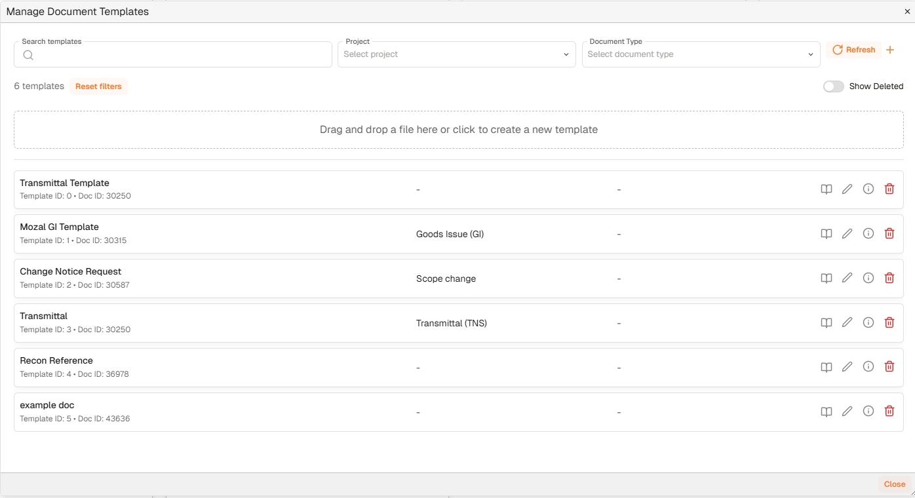Select the Transmittal Template name
This screenshot has height=498, width=915.
point(64,183)
